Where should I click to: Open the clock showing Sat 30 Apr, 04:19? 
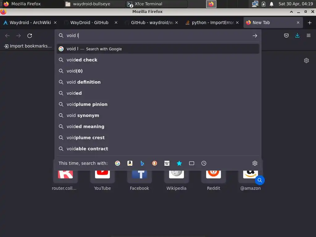[296, 4]
